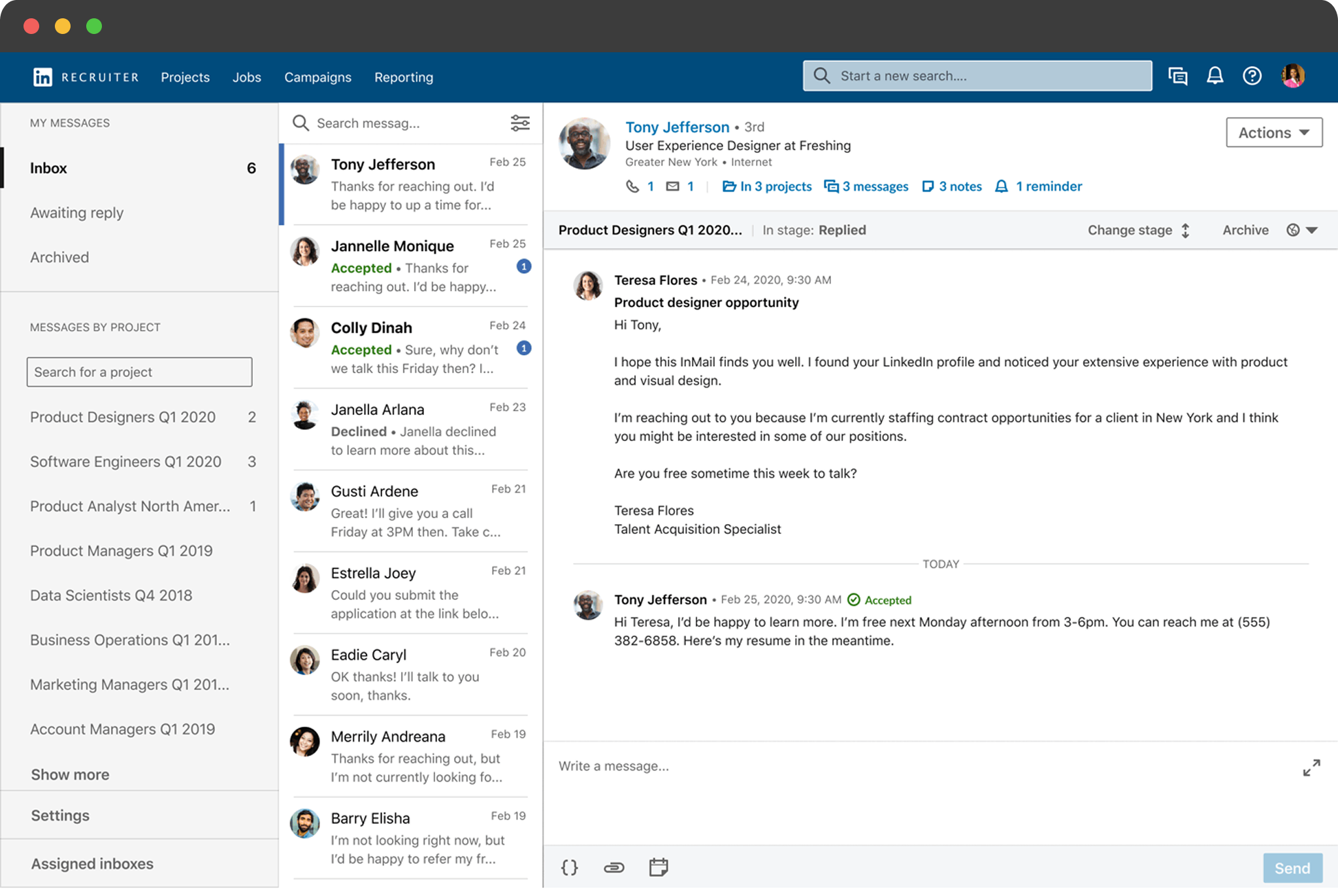Click Teresa Flores's avatar in the thread

[x=588, y=286]
